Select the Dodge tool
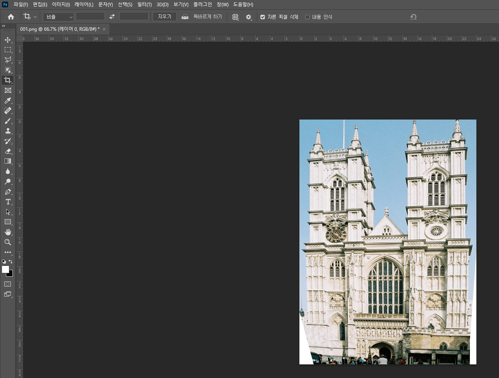499x378 pixels. point(8,181)
